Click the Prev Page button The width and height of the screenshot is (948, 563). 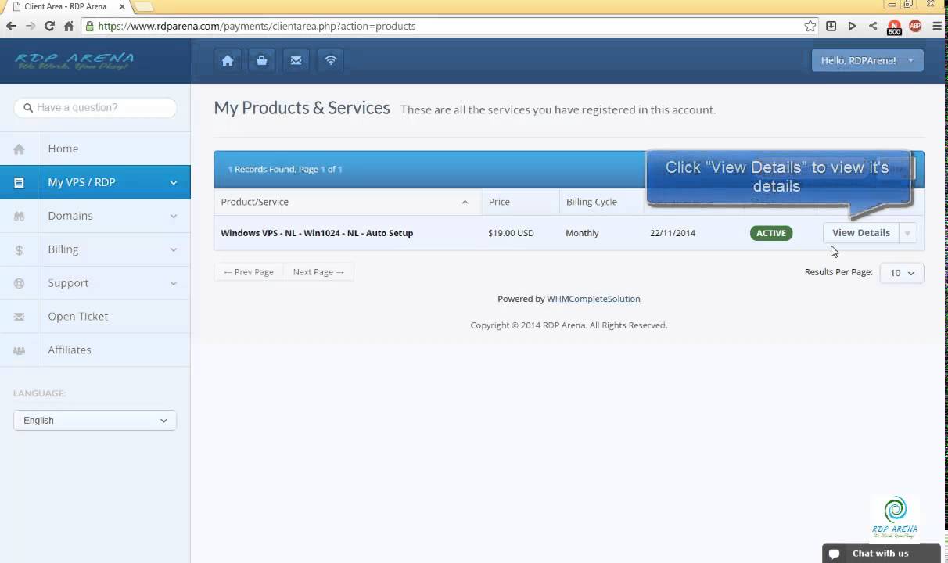(x=249, y=272)
